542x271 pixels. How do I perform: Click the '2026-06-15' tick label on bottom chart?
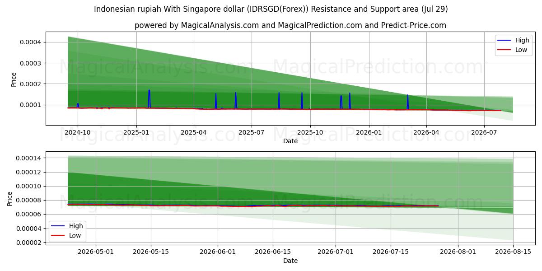273,252
